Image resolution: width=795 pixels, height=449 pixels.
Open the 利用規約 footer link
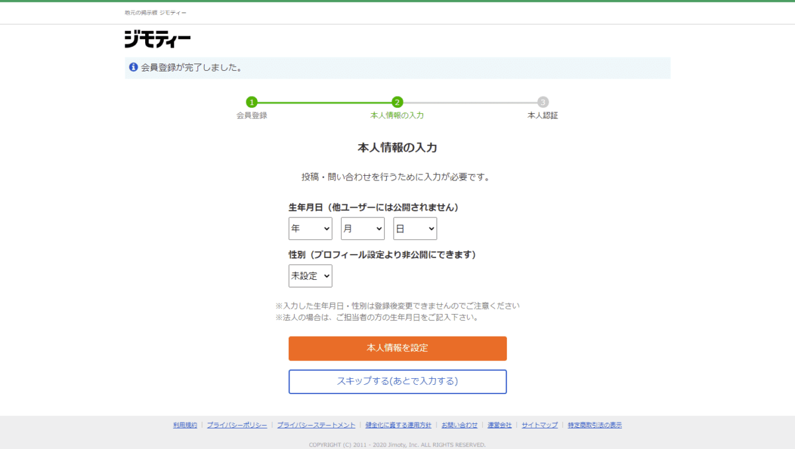click(x=185, y=425)
